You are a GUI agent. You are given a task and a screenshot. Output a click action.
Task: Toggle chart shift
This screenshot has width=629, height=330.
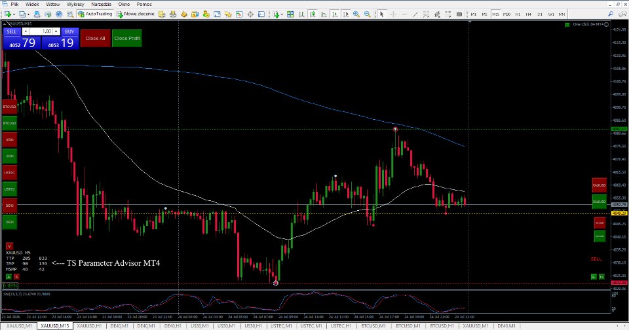345,14
